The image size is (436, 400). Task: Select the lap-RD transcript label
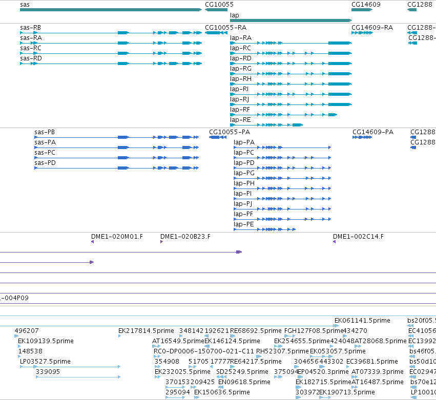coord(241,58)
